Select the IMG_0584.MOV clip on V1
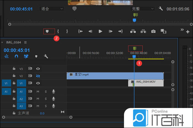The width and height of the screenshot is (193, 128). point(148,83)
